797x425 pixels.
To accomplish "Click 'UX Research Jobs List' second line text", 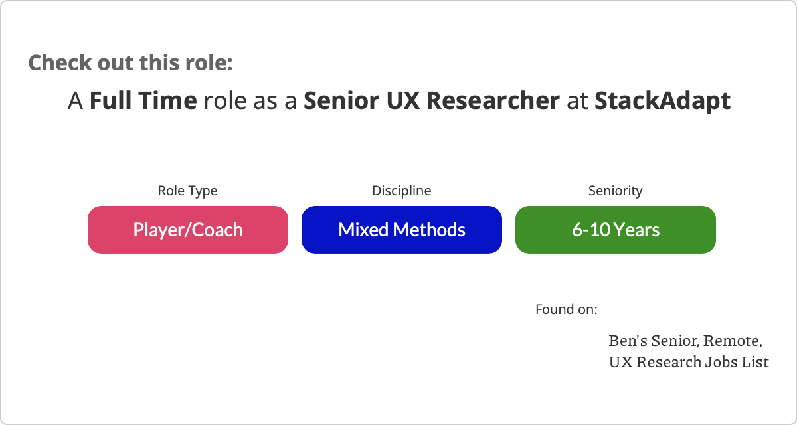I will (x=689, y=362).
